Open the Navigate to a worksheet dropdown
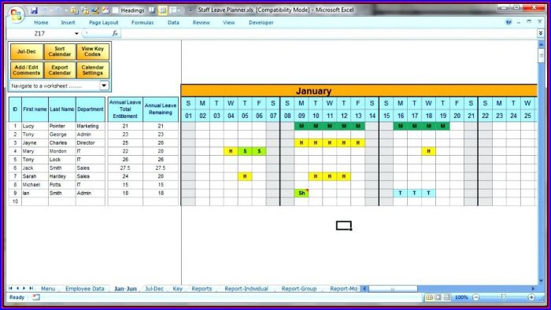Screen dimensions: 551x310 point(104,86)
